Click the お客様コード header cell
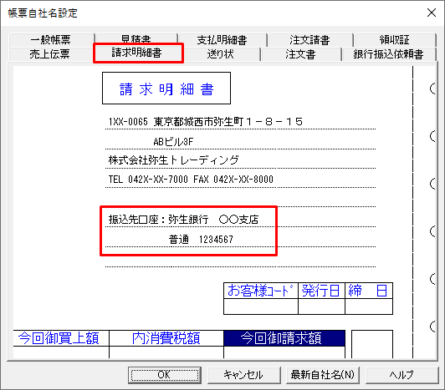The image size is (445, 390). click(x=261, y=291)
